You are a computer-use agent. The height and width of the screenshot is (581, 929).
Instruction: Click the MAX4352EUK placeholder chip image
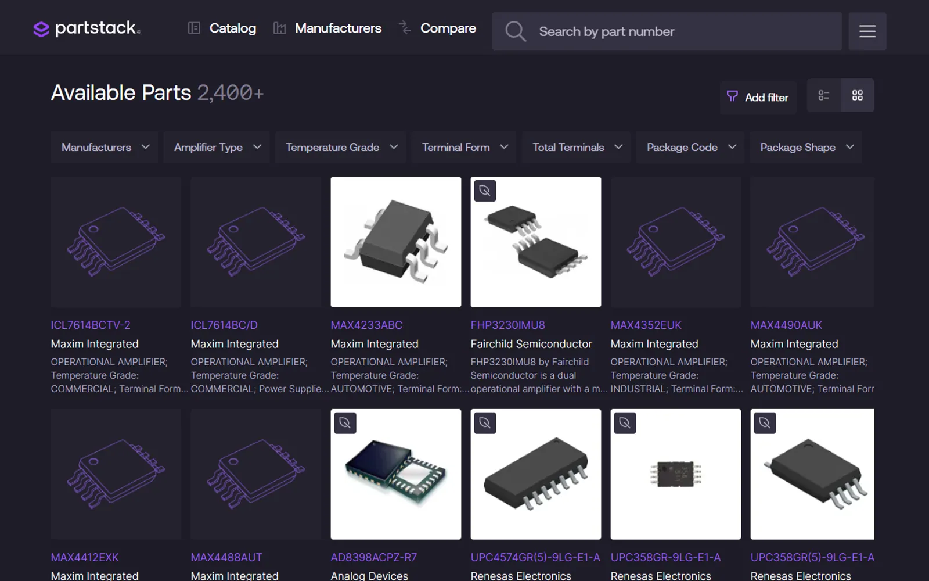tap(676, 242)
